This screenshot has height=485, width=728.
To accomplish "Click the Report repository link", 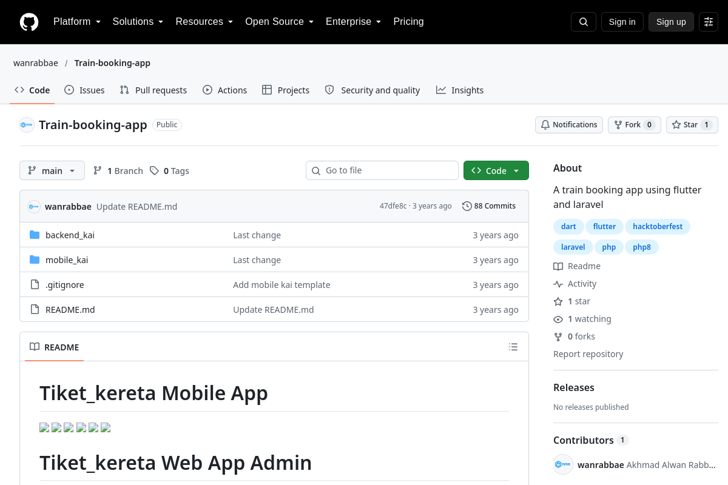I will 588,354.
